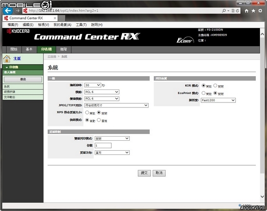The height and width of the screenshot is (211, 267).
Task: Switch to the 基本 tab
Action: pos(29,50)
